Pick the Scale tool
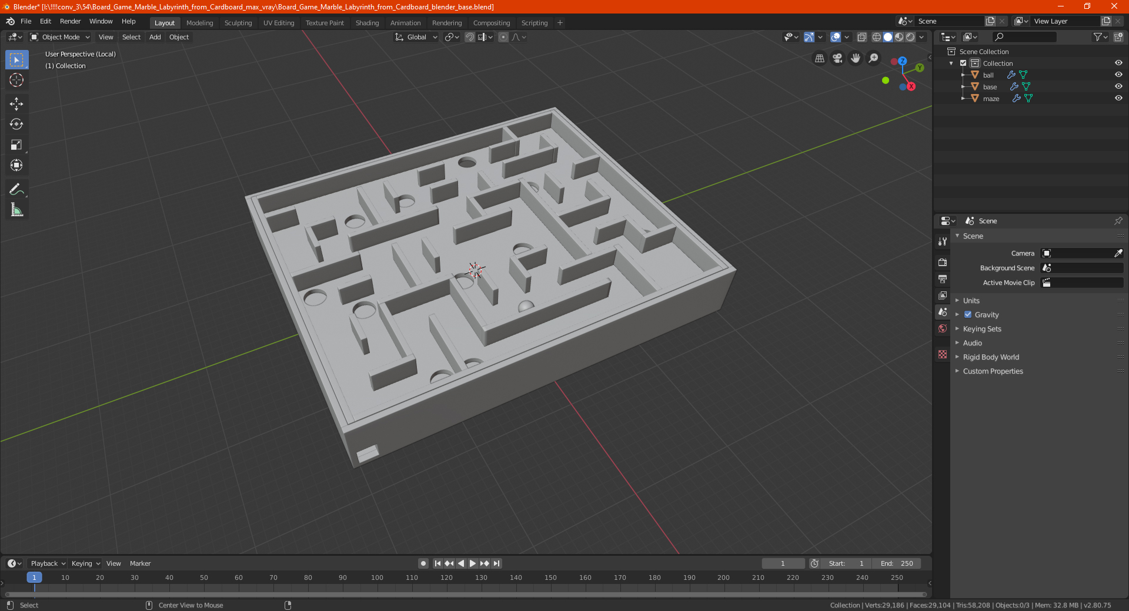This screenshot has width=1129, height=611. (16, 145)
